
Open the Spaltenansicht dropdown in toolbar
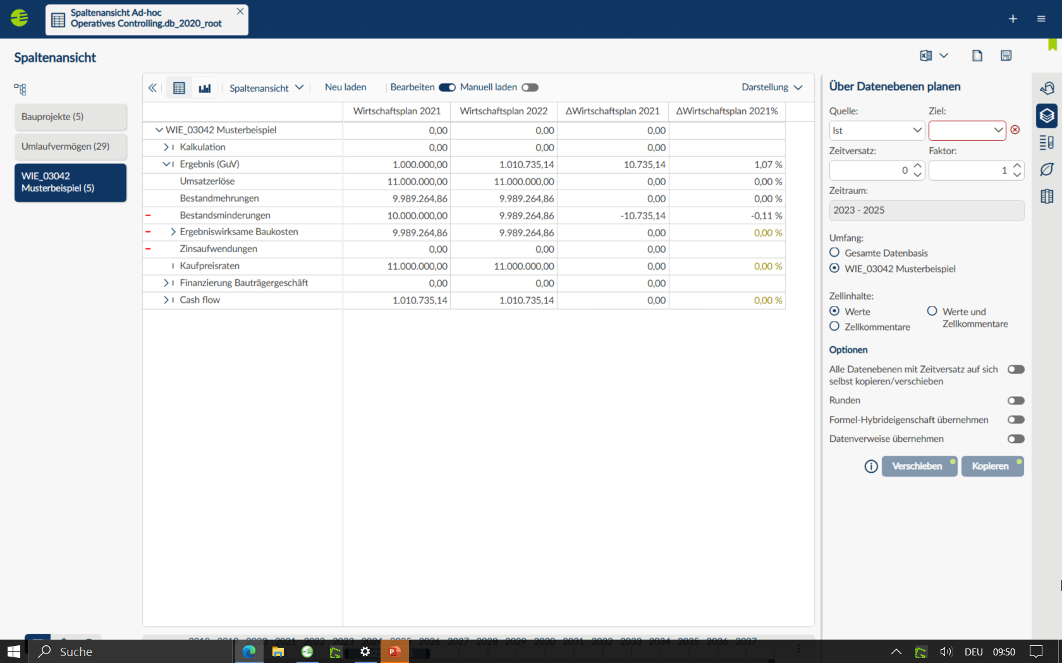266,88
